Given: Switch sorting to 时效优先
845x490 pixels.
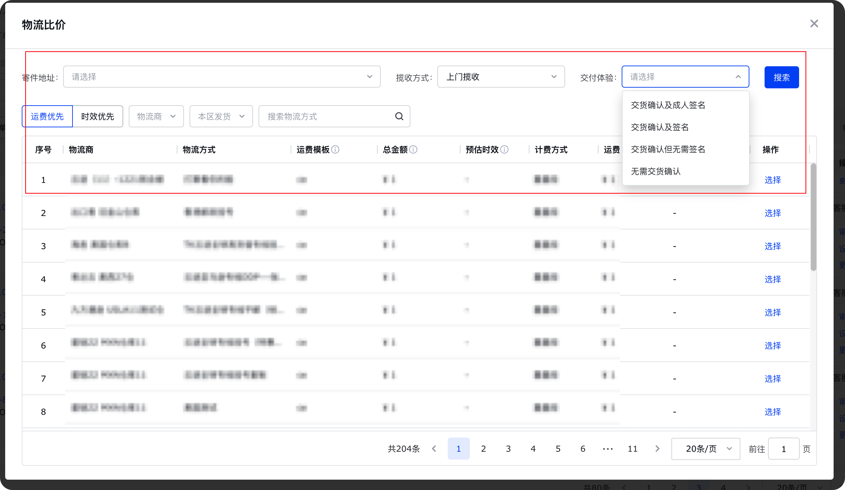Looking at the screenshot, I should 98,116.
